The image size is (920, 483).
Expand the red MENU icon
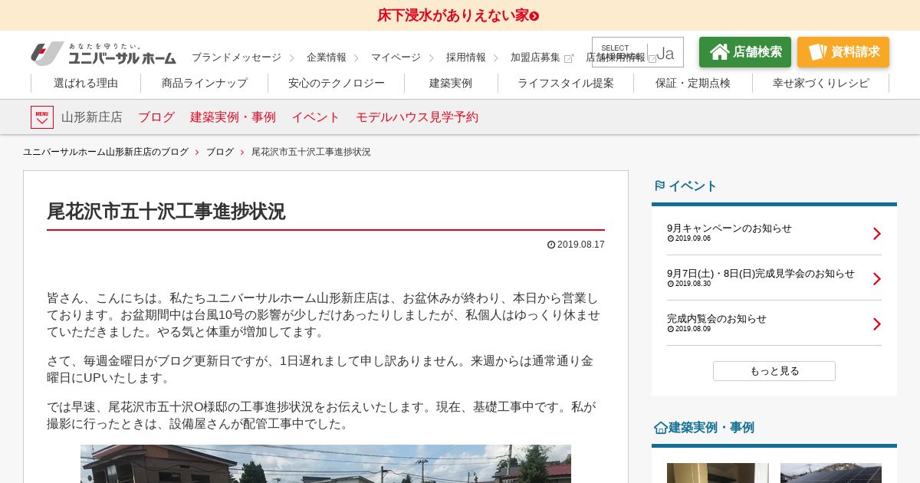coord(42,117)
